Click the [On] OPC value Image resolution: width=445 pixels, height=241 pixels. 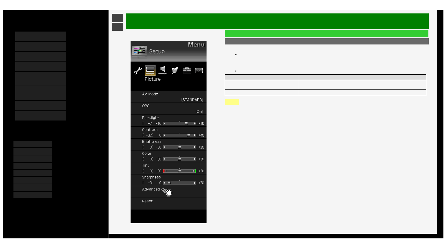(199, 112)
